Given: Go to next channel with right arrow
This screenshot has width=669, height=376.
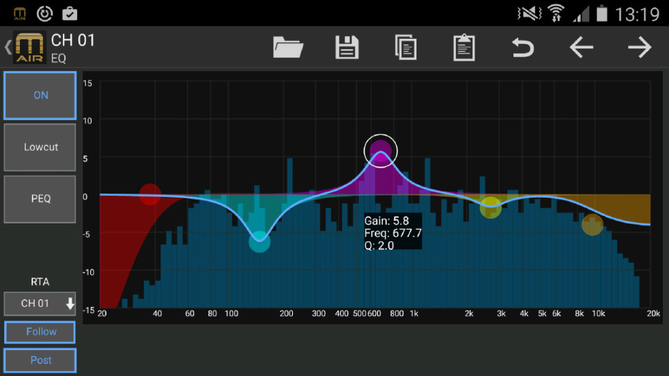Looking at the screenshot, I should tap(640, 48).
